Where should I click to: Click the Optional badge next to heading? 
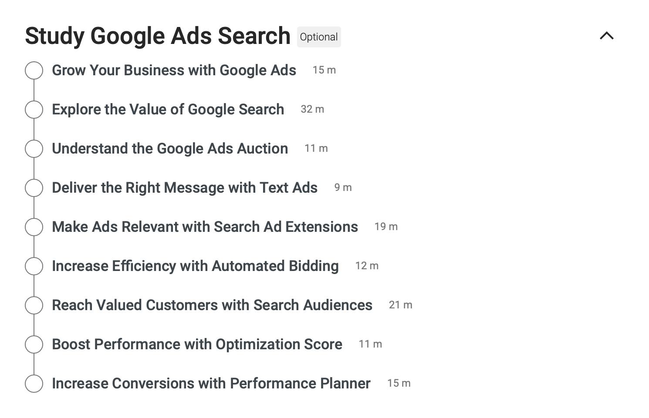pyautogui.click(x=319, y=37)
